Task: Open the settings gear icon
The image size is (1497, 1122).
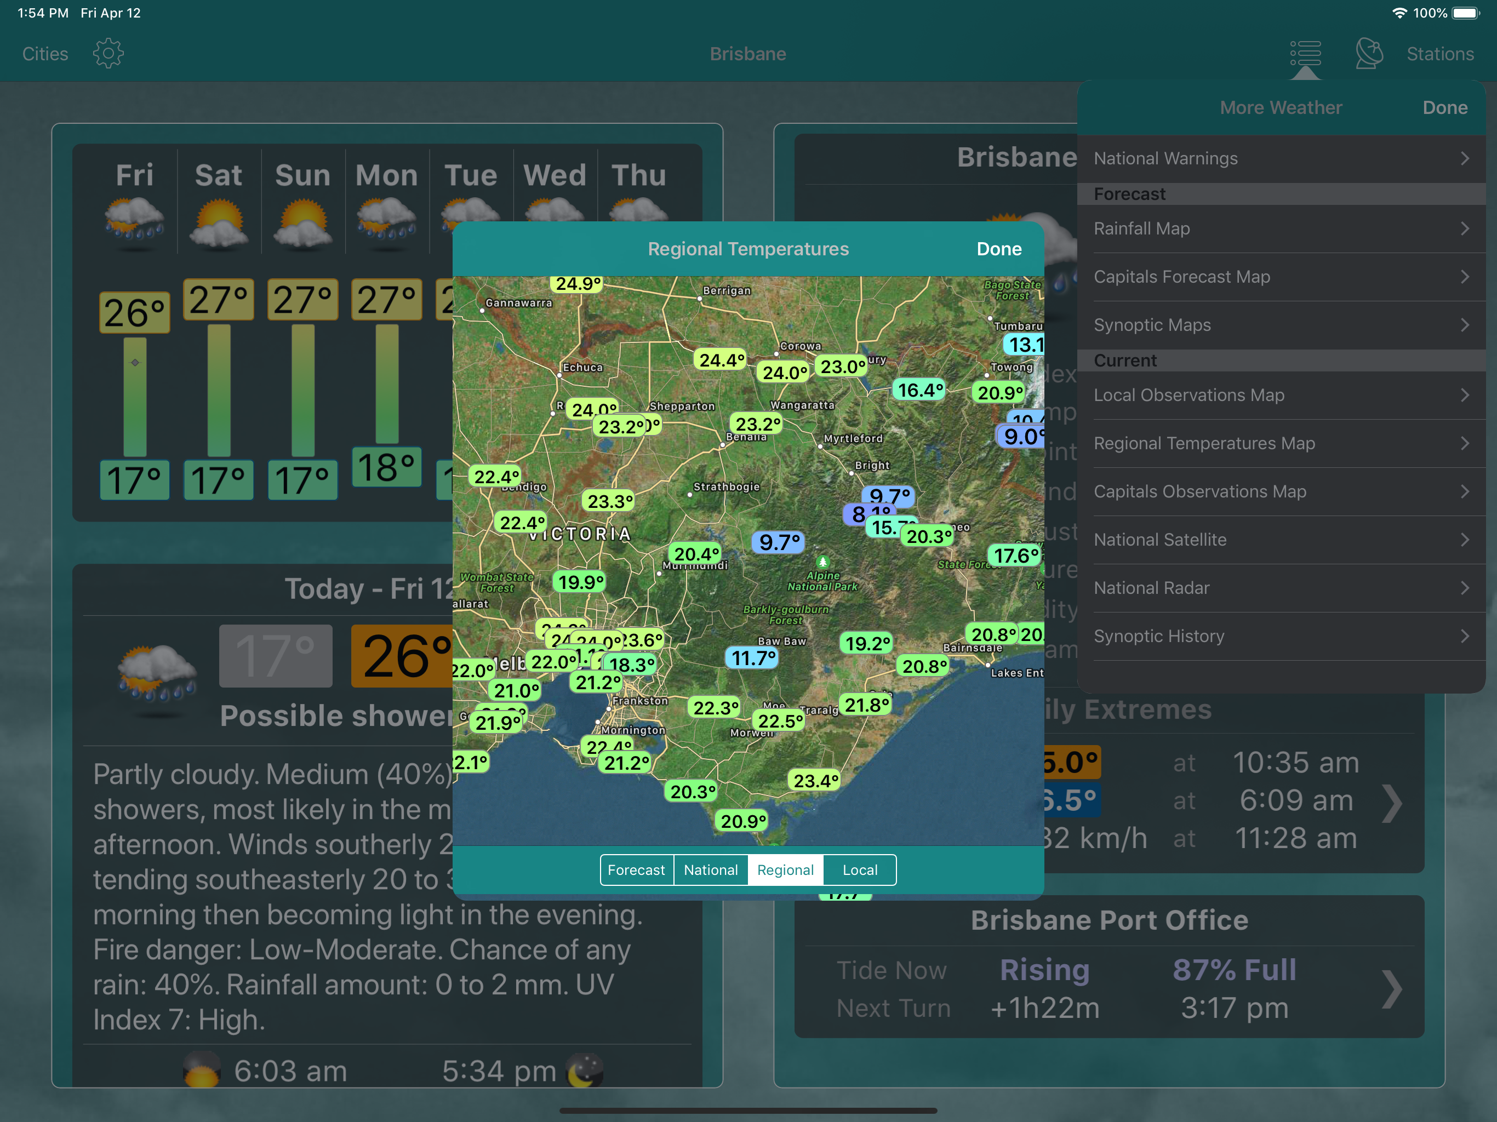Action: pyautogui.click(x=108, y=54)
